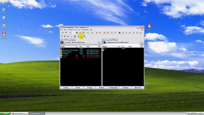
Task: Click the Alt+F4 Exit button
Action: tap(138, 88)
